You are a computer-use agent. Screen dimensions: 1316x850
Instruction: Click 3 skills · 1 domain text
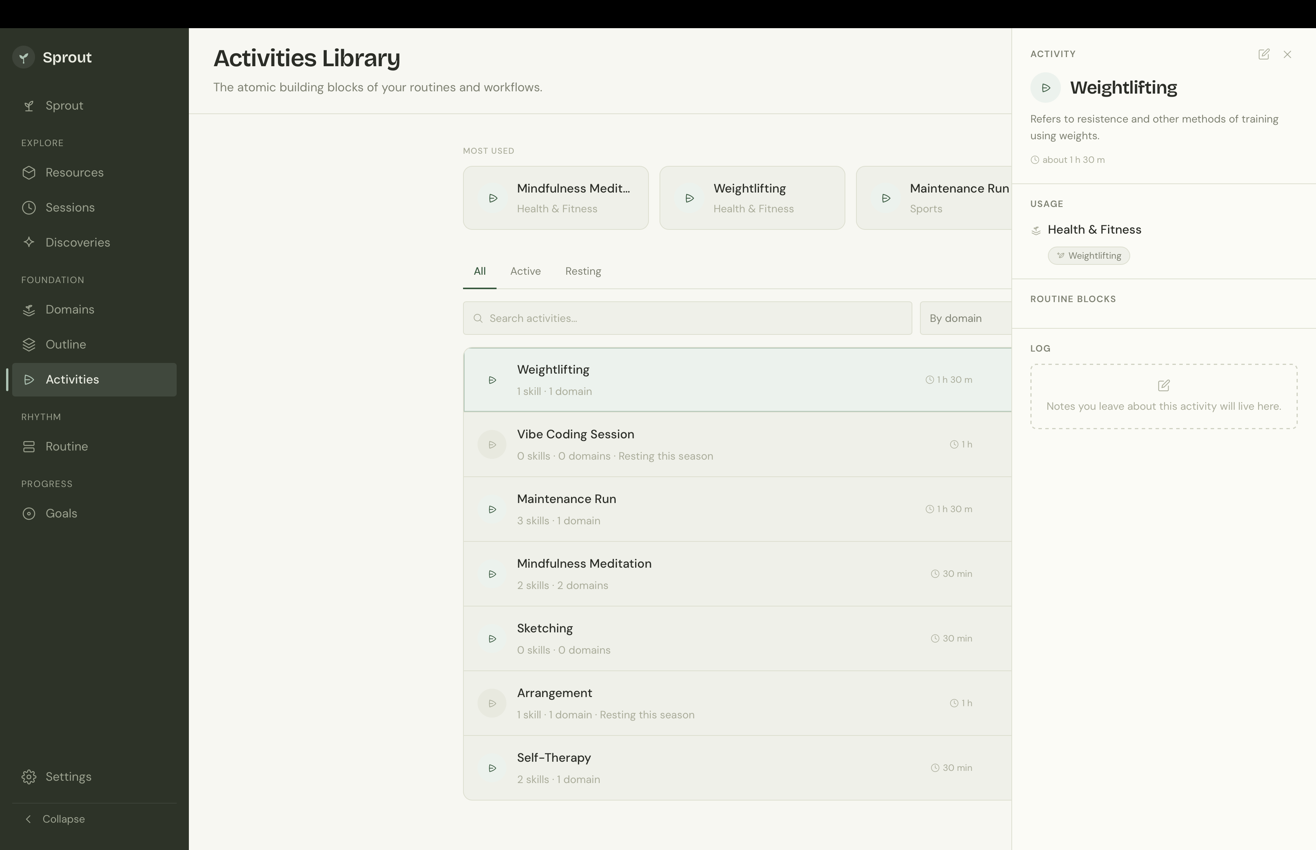558,521
